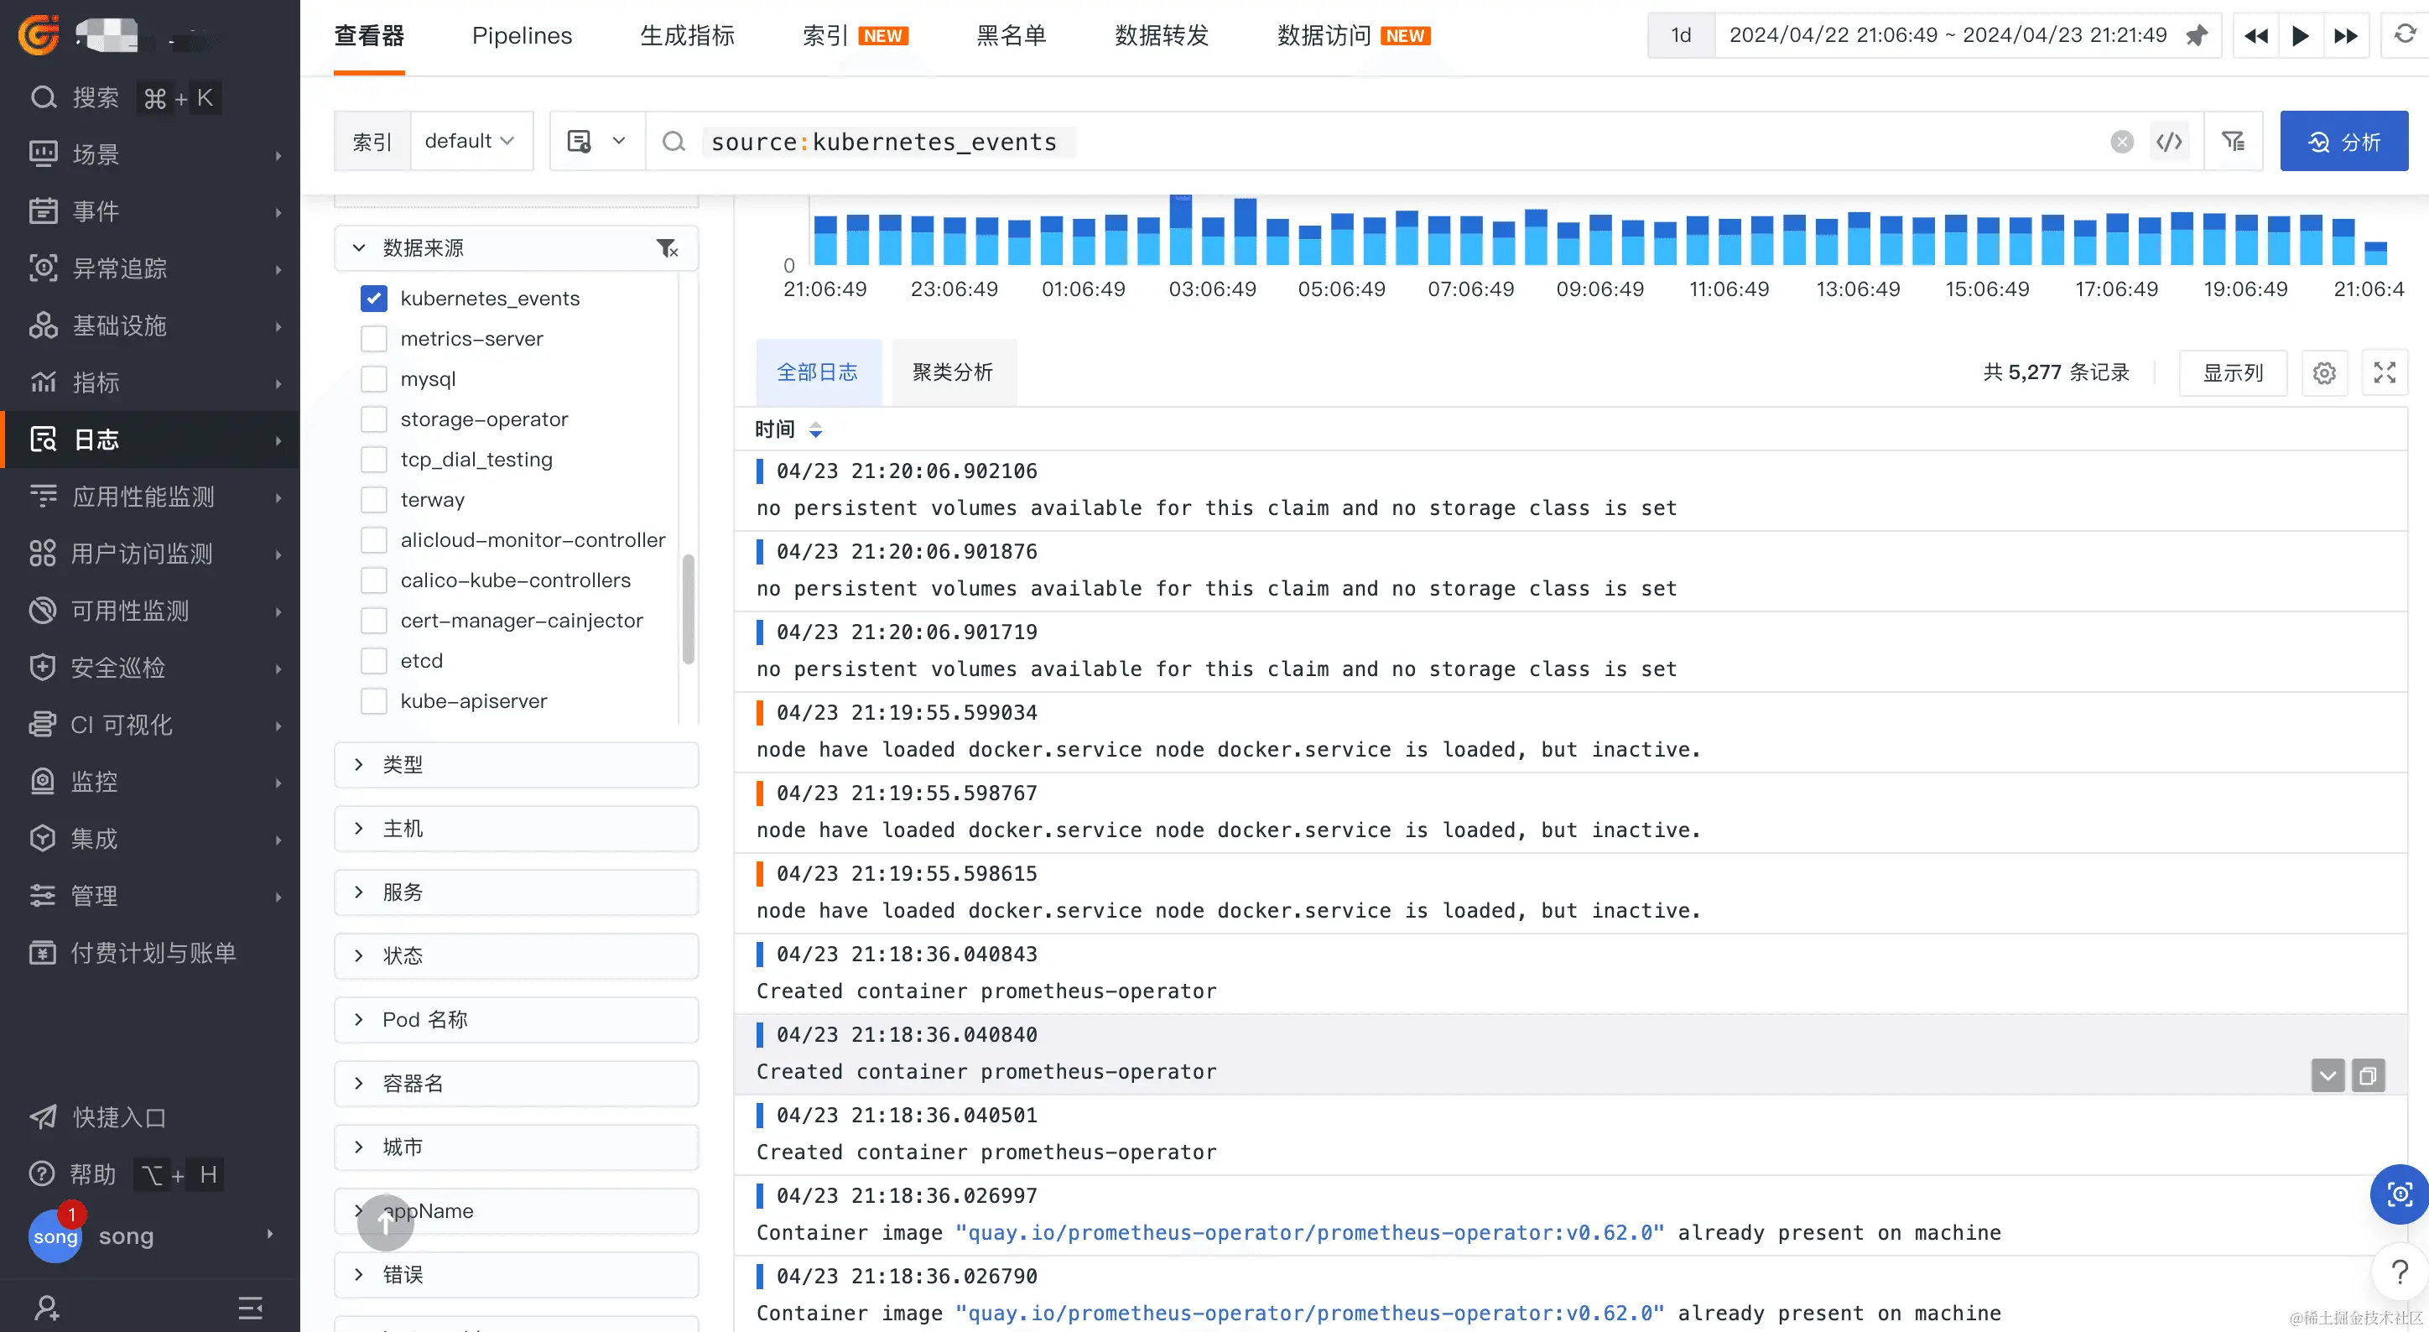
Task: Click the source list scrollbar
Action: pyautogui.click(x=689, y=609)
